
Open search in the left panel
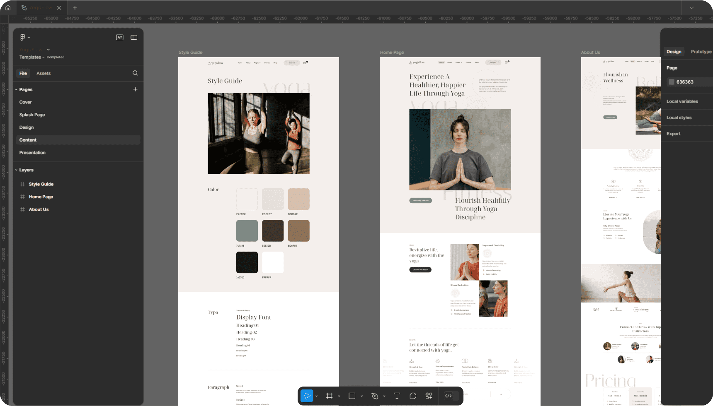coord(135,73)
